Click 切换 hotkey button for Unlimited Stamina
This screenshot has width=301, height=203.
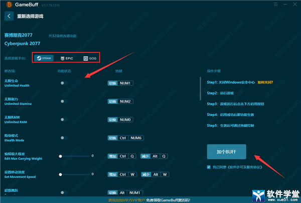(x=112, y=101)
